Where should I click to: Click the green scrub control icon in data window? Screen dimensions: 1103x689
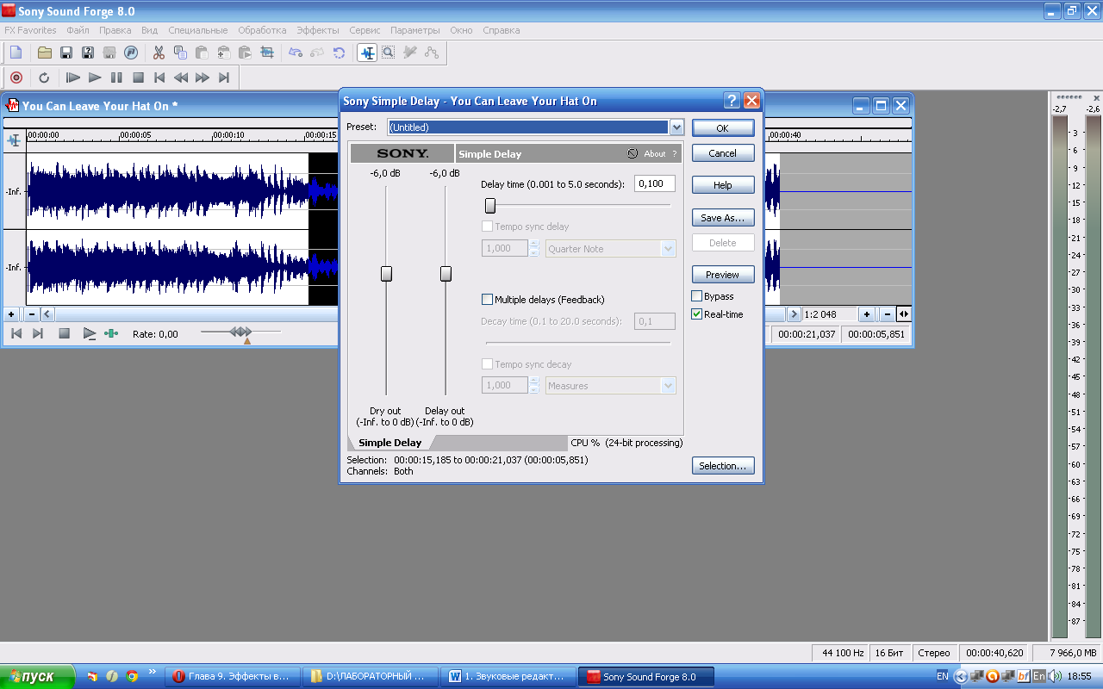click(111, 333)
